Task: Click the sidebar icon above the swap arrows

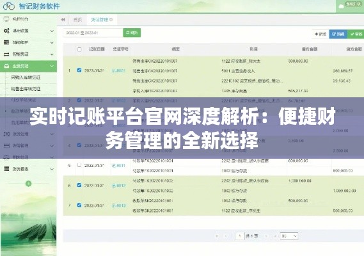Action: click(x=6, y=42)
